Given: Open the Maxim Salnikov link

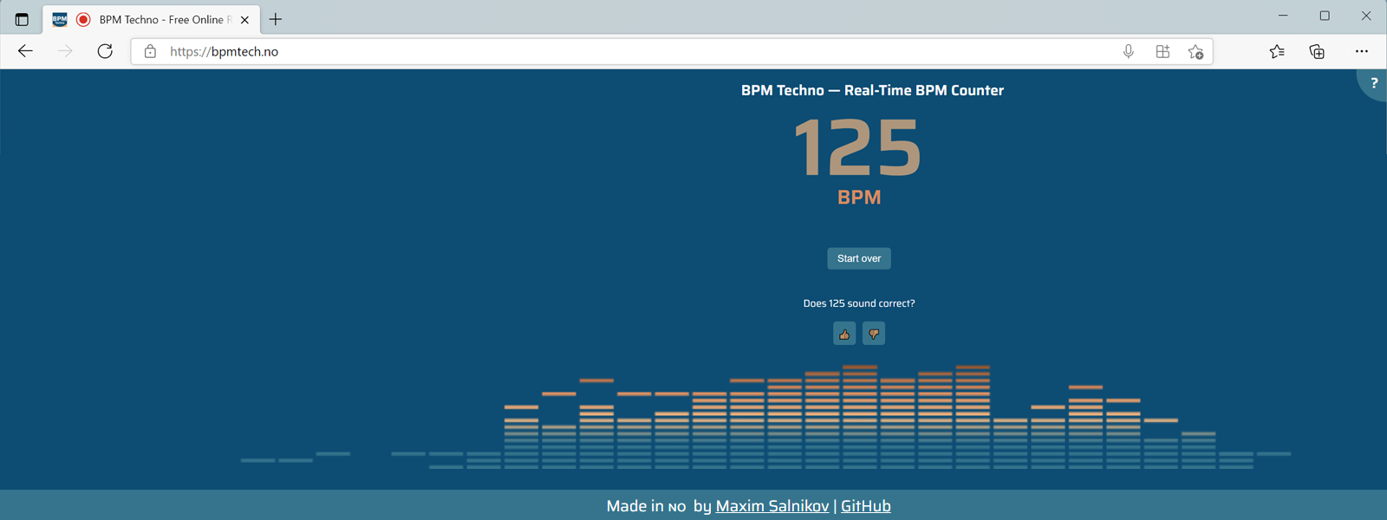Looking at the screenshot, I should [x=772, y=506].
